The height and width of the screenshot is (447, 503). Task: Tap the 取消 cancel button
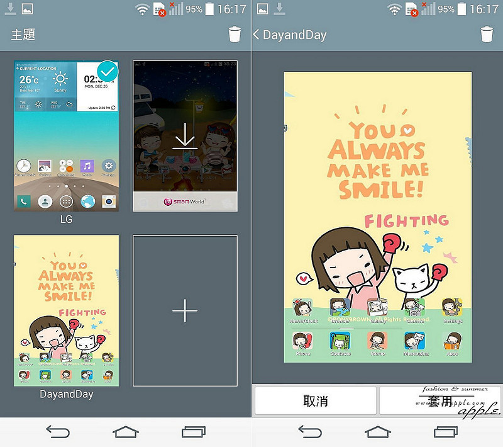(x=316, y=401)
